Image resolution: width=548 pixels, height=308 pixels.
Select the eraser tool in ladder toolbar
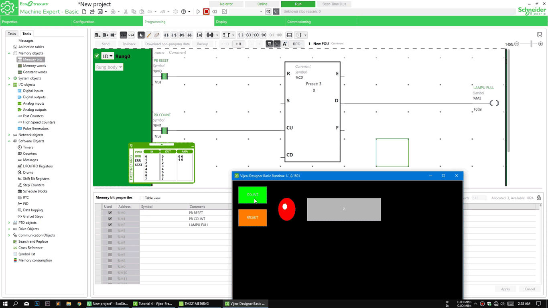click(156, 35)
